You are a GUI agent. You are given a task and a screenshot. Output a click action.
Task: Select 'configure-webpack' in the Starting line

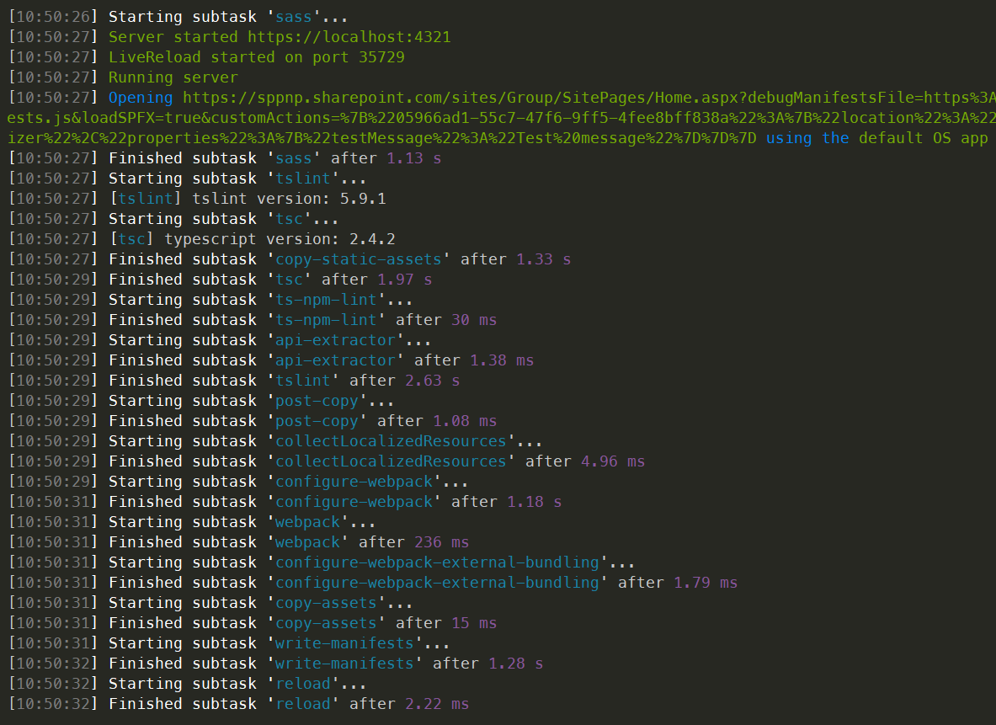(354, 482)
